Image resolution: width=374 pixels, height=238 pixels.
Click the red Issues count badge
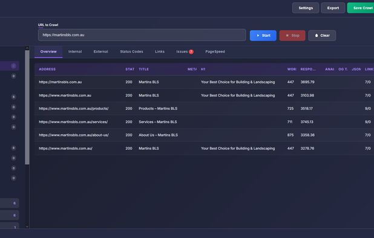191,51
